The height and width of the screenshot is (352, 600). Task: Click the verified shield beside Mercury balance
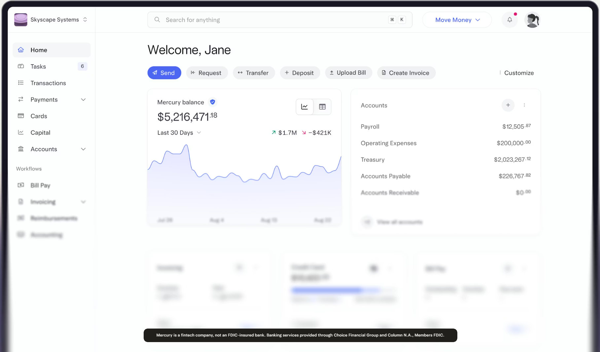213,102
